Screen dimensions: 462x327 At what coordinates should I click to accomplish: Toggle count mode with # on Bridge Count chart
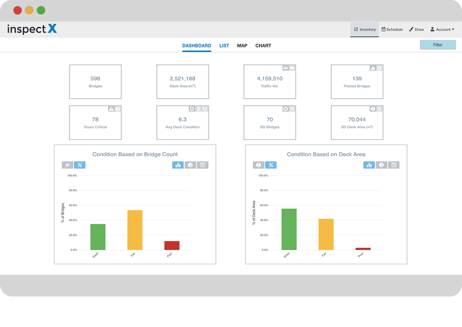pyautogui.click(x=67, y=165)
